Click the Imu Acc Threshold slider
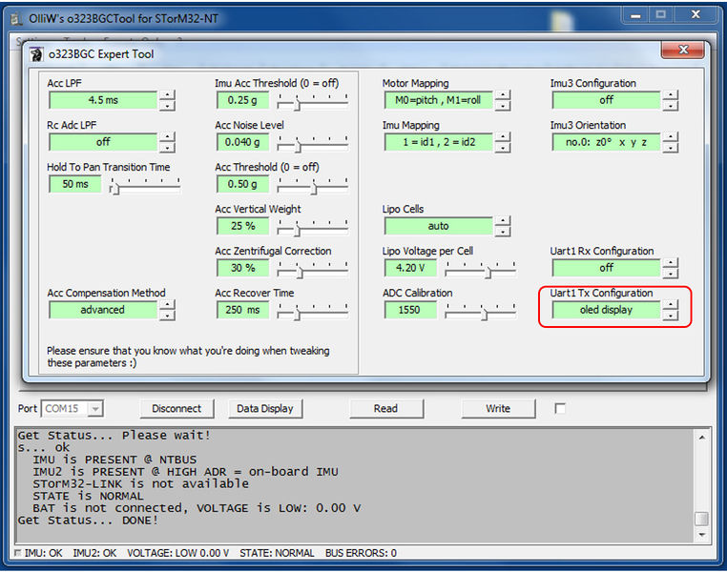Screen dimensions: 727x572 click(313, 101)
